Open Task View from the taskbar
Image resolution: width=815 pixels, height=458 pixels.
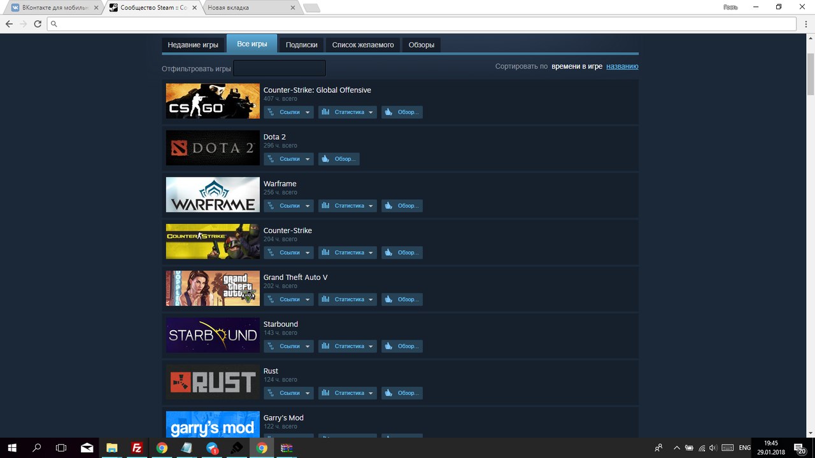(61, 447)
